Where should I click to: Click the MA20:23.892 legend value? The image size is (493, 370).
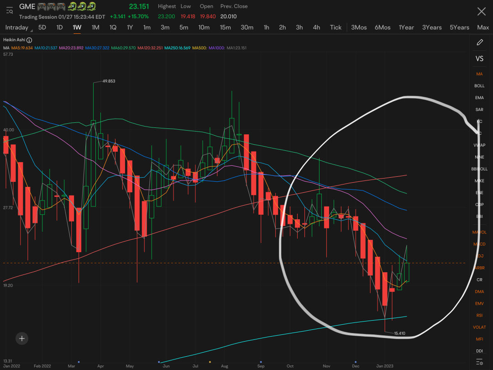pyautogui.click(x=71, y=48)
